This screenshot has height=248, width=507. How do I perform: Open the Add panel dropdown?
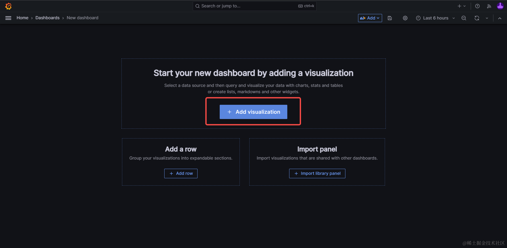pos(370,18)
